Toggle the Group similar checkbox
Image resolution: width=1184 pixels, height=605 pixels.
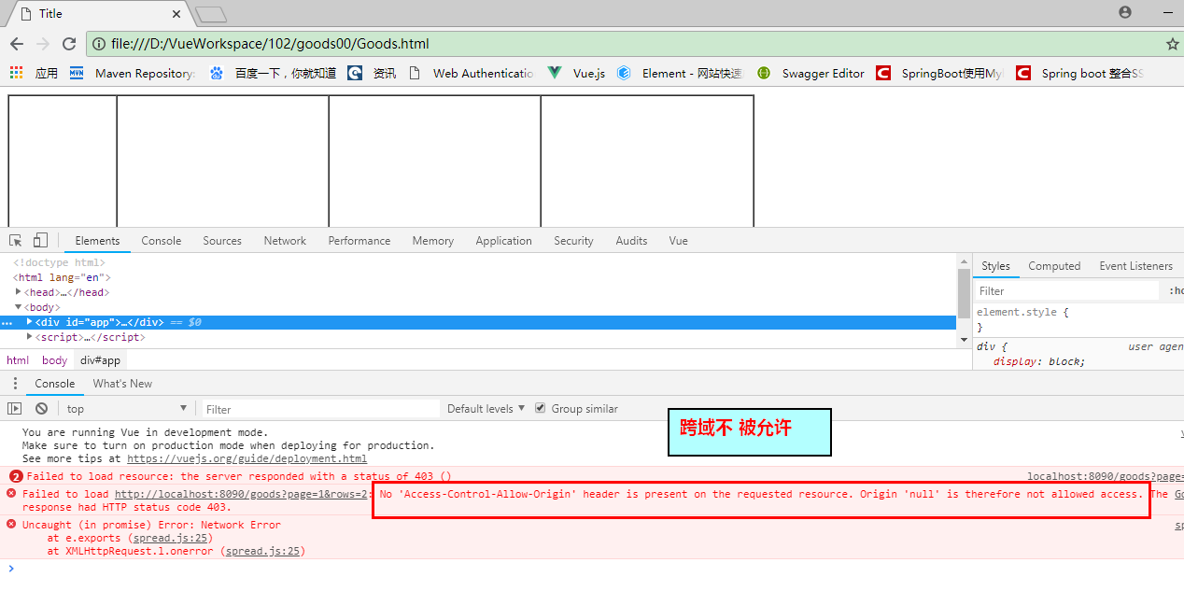coord(540,408)
